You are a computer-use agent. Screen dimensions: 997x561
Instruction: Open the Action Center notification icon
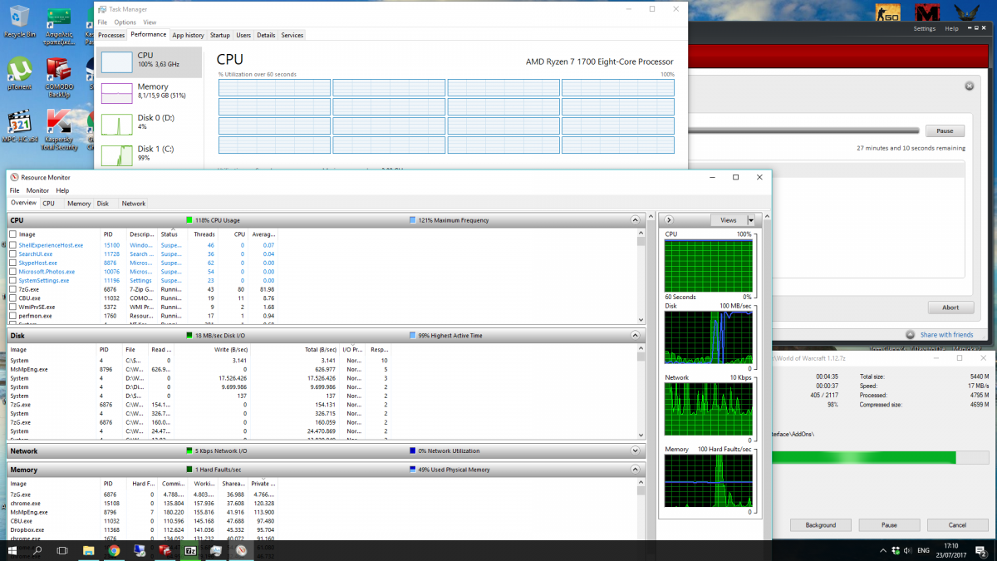(x=981, y=550)
